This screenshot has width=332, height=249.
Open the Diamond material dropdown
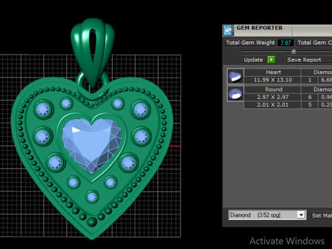[301, 215]
